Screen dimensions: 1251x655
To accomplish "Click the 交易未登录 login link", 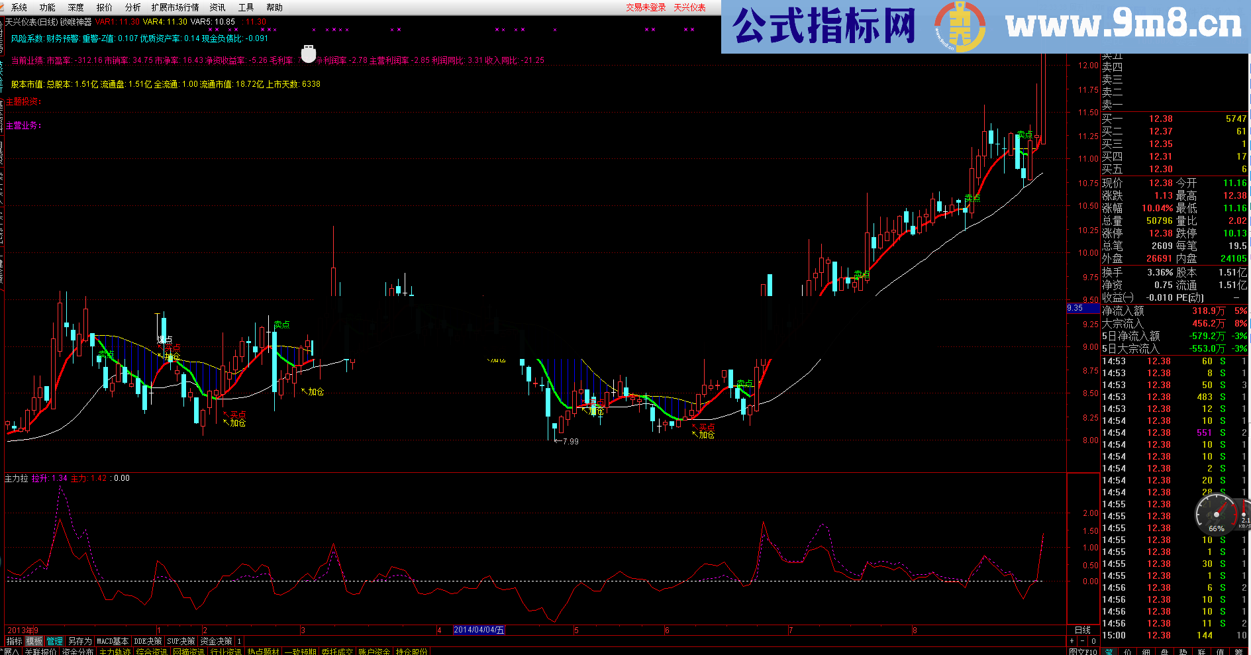I will [646, 7].
